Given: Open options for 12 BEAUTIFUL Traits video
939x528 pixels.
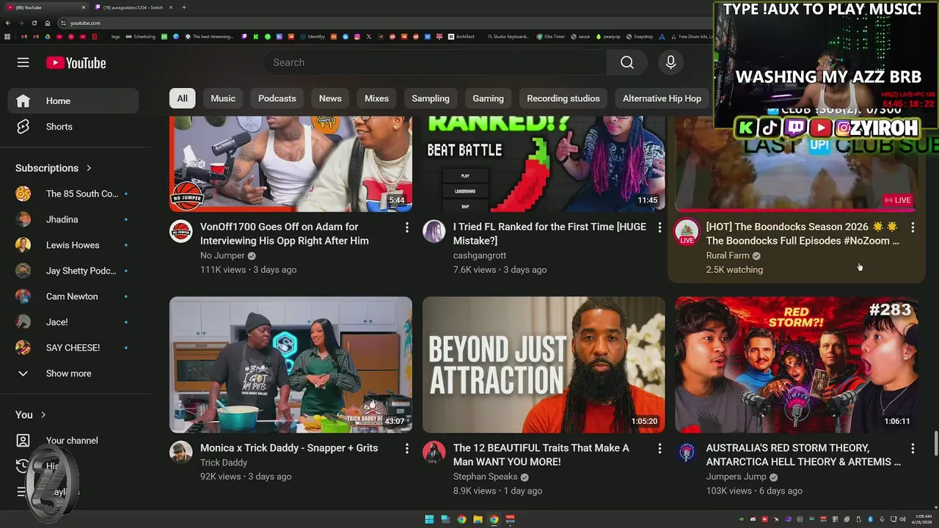Looking at the screenshot, I should coord(660,448).
